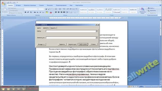Screen dimensions: 162x91
Task: Click the Sort icon in paragraph group
Action: click(73, 9)
